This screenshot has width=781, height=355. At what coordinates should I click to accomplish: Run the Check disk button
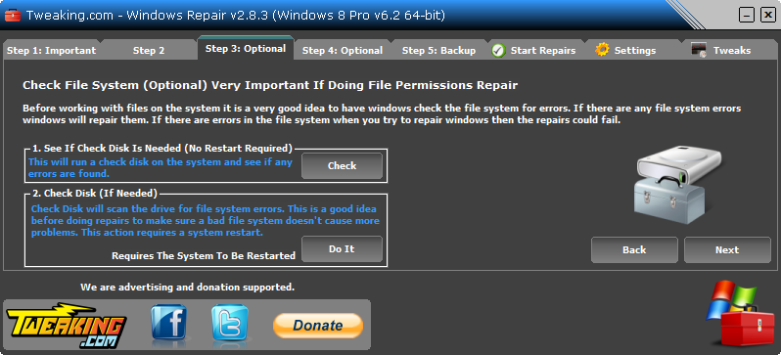[x=342, y=166]
